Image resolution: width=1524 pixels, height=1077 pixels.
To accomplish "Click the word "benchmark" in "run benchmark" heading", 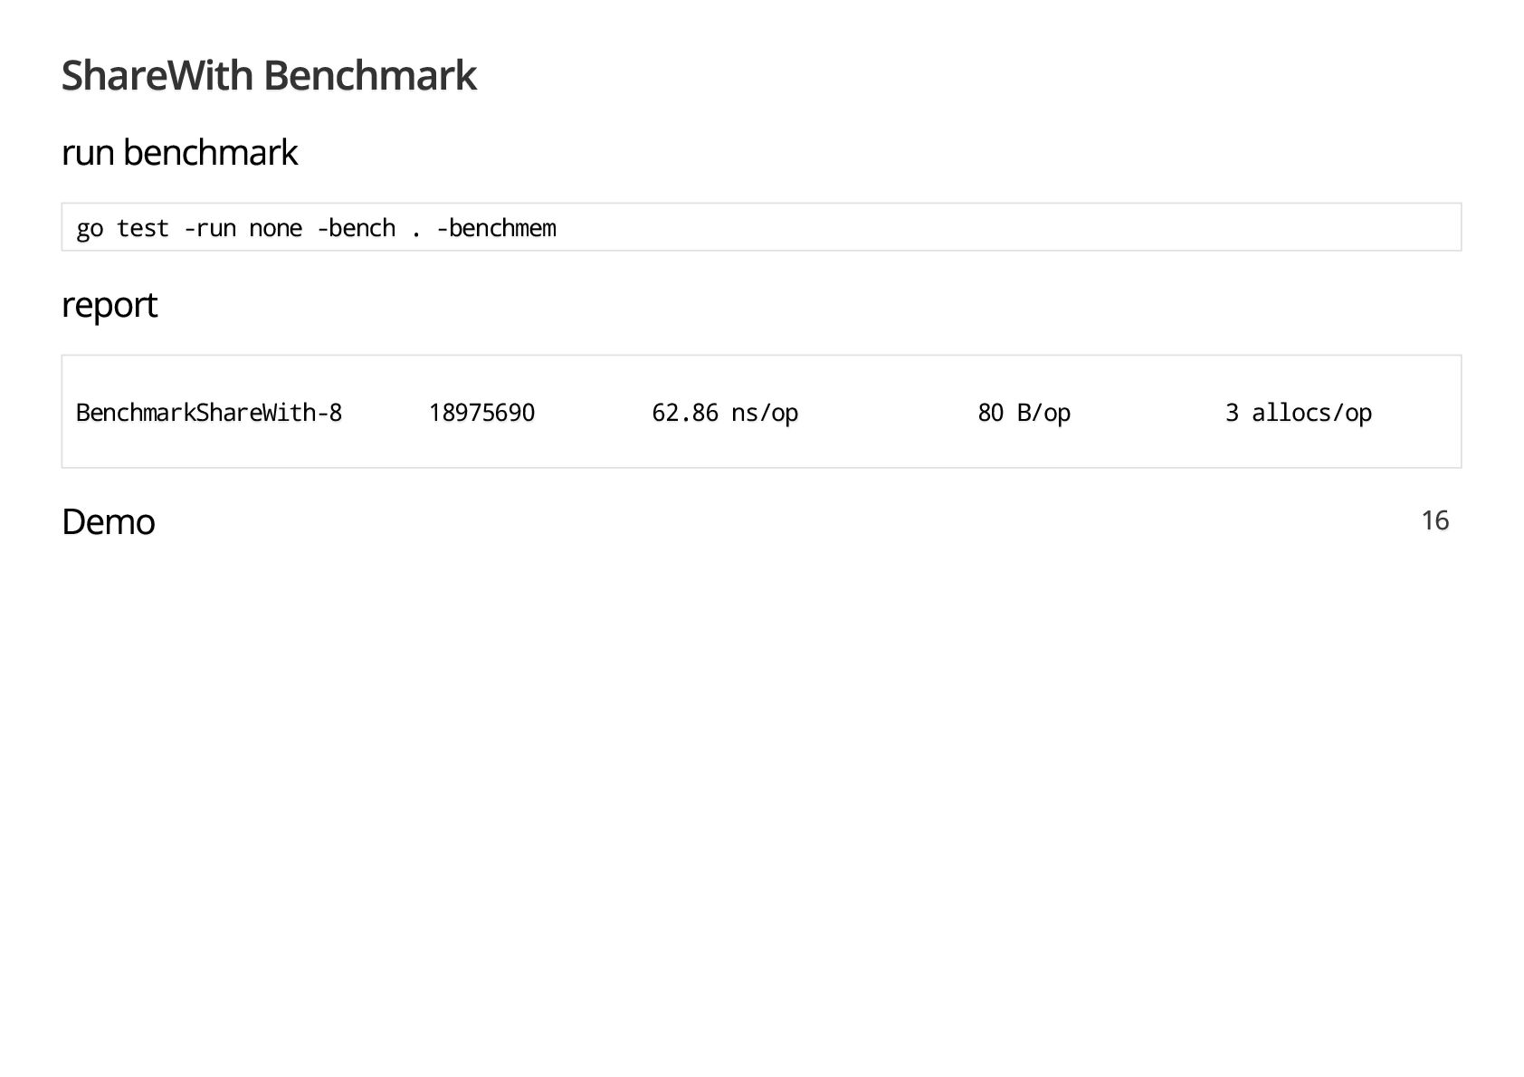I will [210, 153].
